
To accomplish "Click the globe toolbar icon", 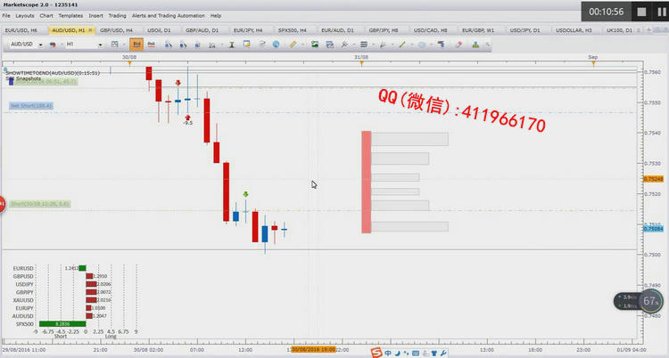I will point(276,45).
